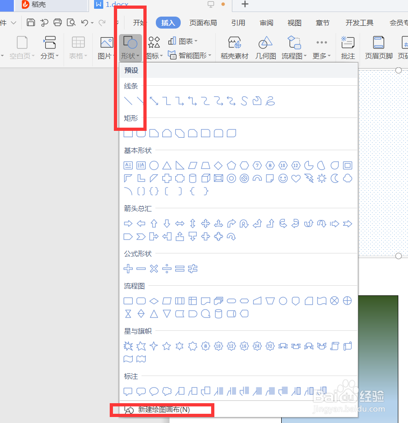Open the 更多 more dropdown
The image size is (408, 423).
coord(321,48)
